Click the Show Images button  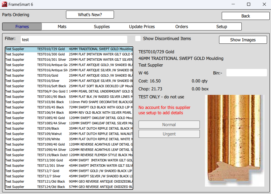pos(243,40)
